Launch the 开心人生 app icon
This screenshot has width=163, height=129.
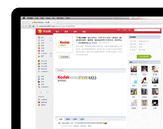(x=39, y=61)
